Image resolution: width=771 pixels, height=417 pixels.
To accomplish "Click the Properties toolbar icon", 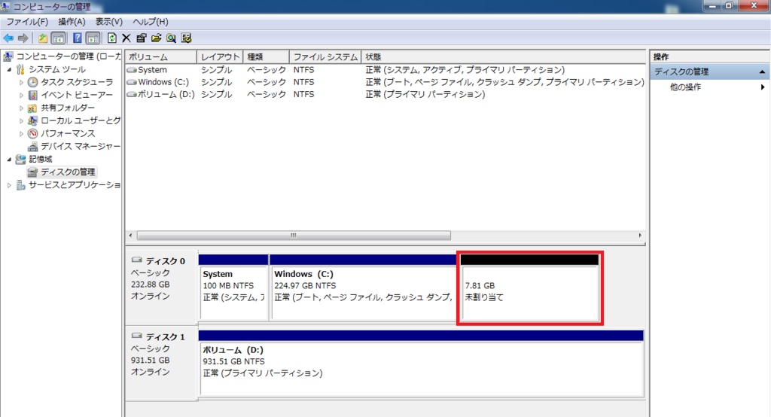I will click(142, 38).
